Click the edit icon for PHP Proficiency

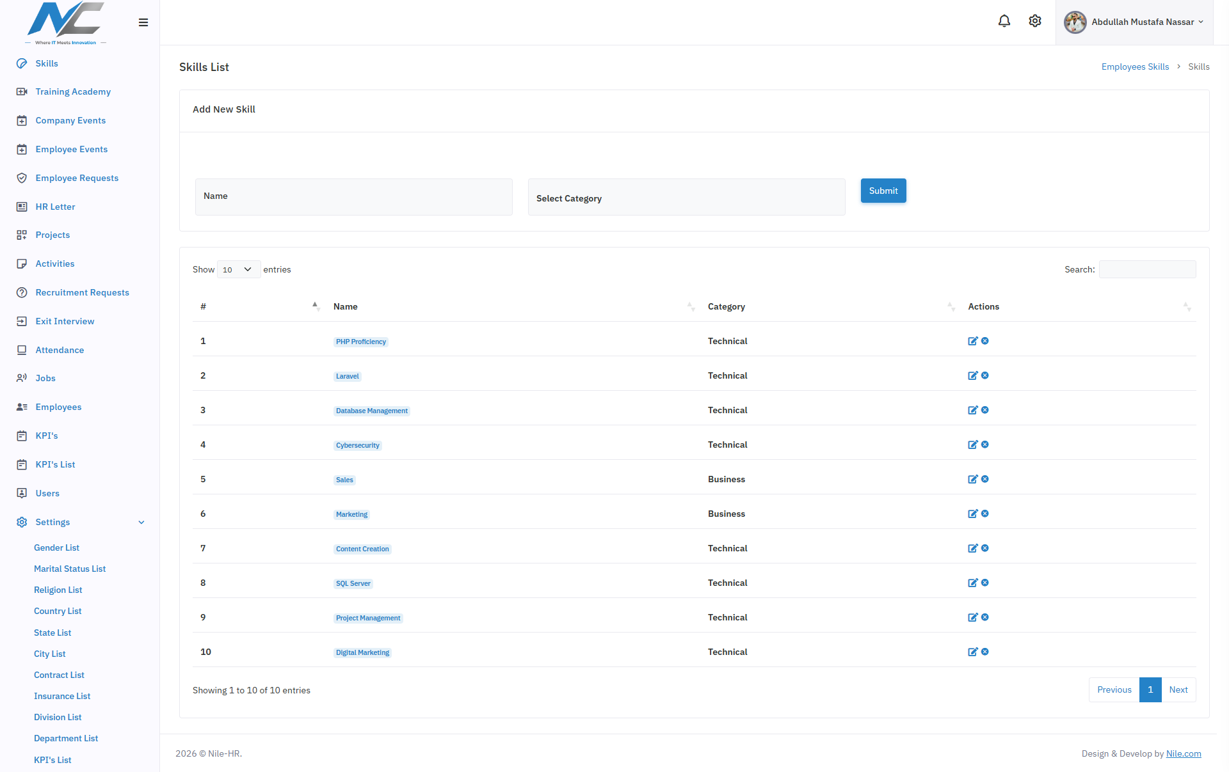973,341
